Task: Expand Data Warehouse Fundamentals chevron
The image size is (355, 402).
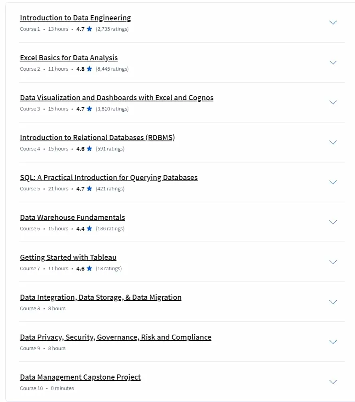Action: (333, 222)
